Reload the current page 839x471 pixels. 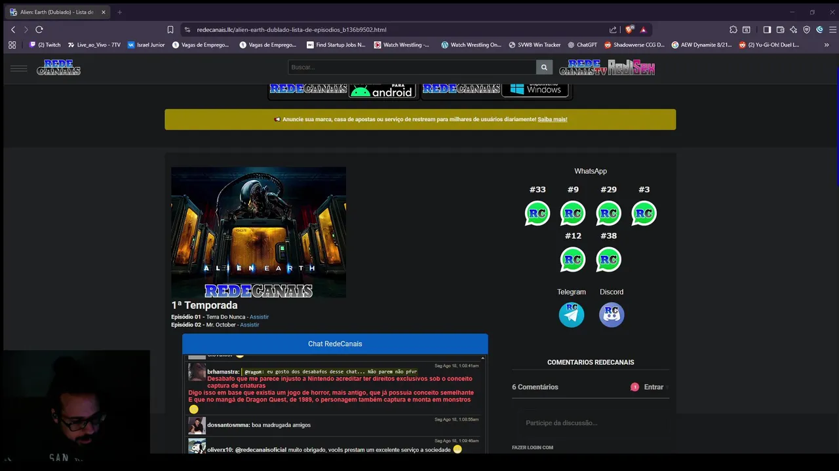[x=39, y=29]
